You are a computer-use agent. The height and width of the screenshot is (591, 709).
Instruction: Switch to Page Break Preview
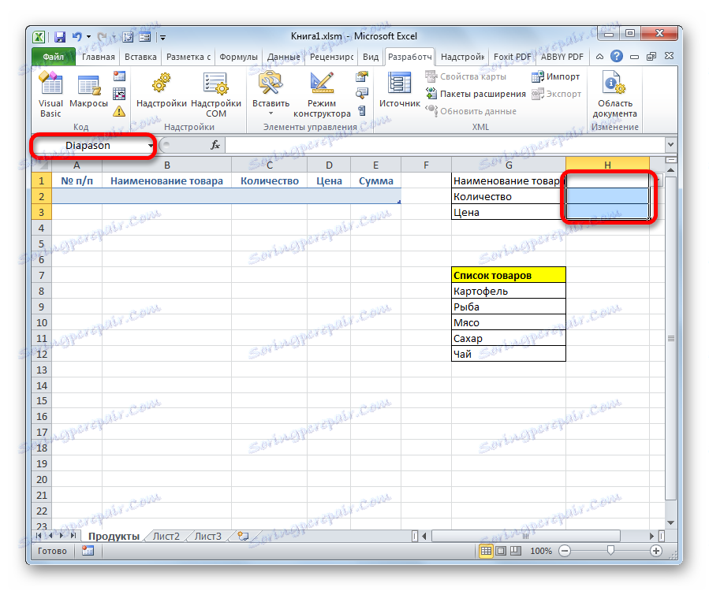coord(516,551)
